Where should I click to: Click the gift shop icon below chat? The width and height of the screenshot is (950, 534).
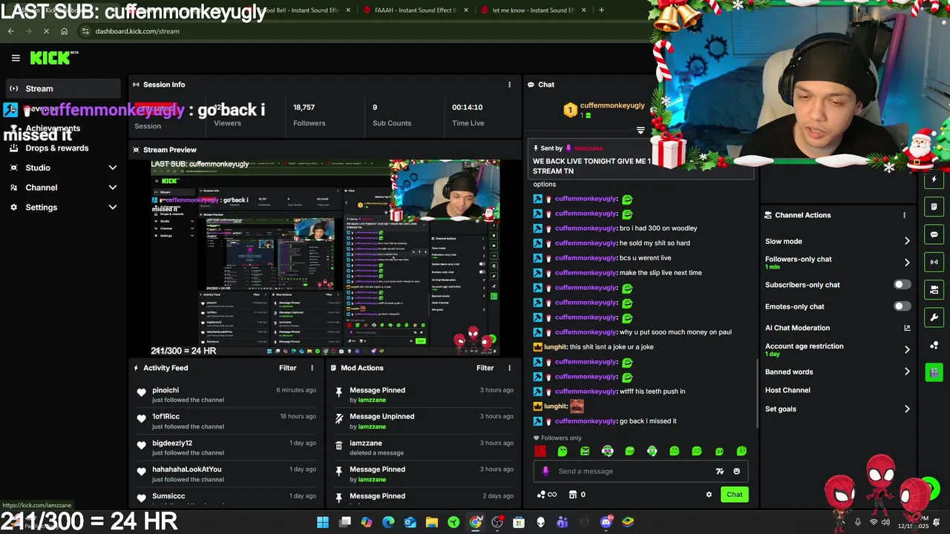573,495
